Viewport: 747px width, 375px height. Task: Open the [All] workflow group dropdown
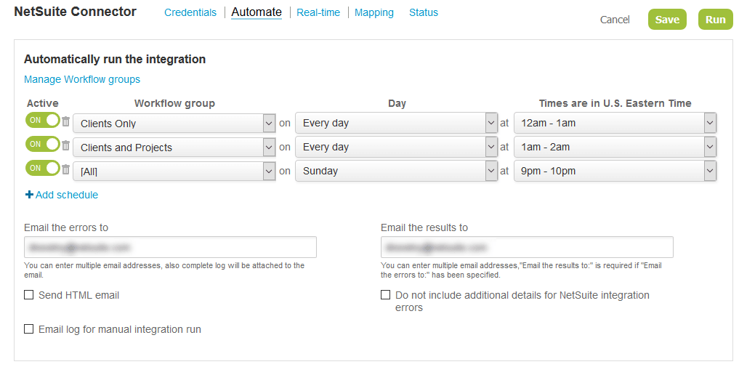point(174,171)
